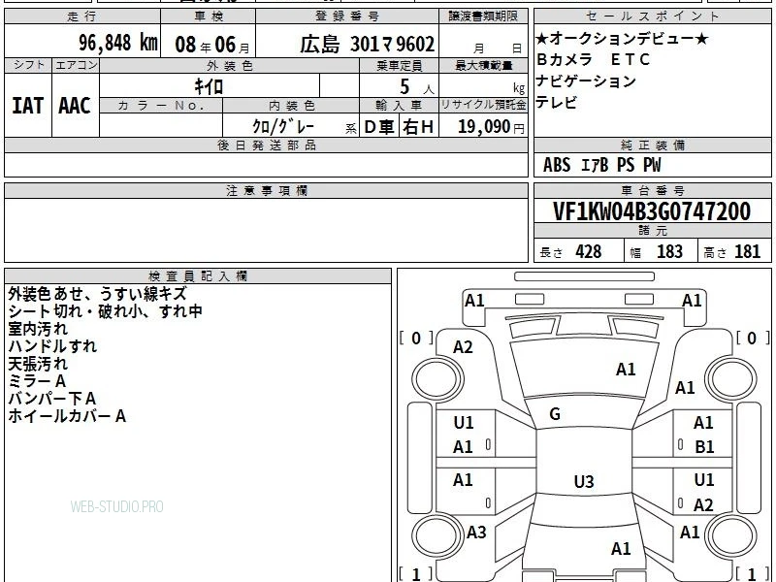Screen dimensions: 776x582
Task: Click the empty 後日発送部品 field
Action: pyautogui.click(x=266, y=165)
